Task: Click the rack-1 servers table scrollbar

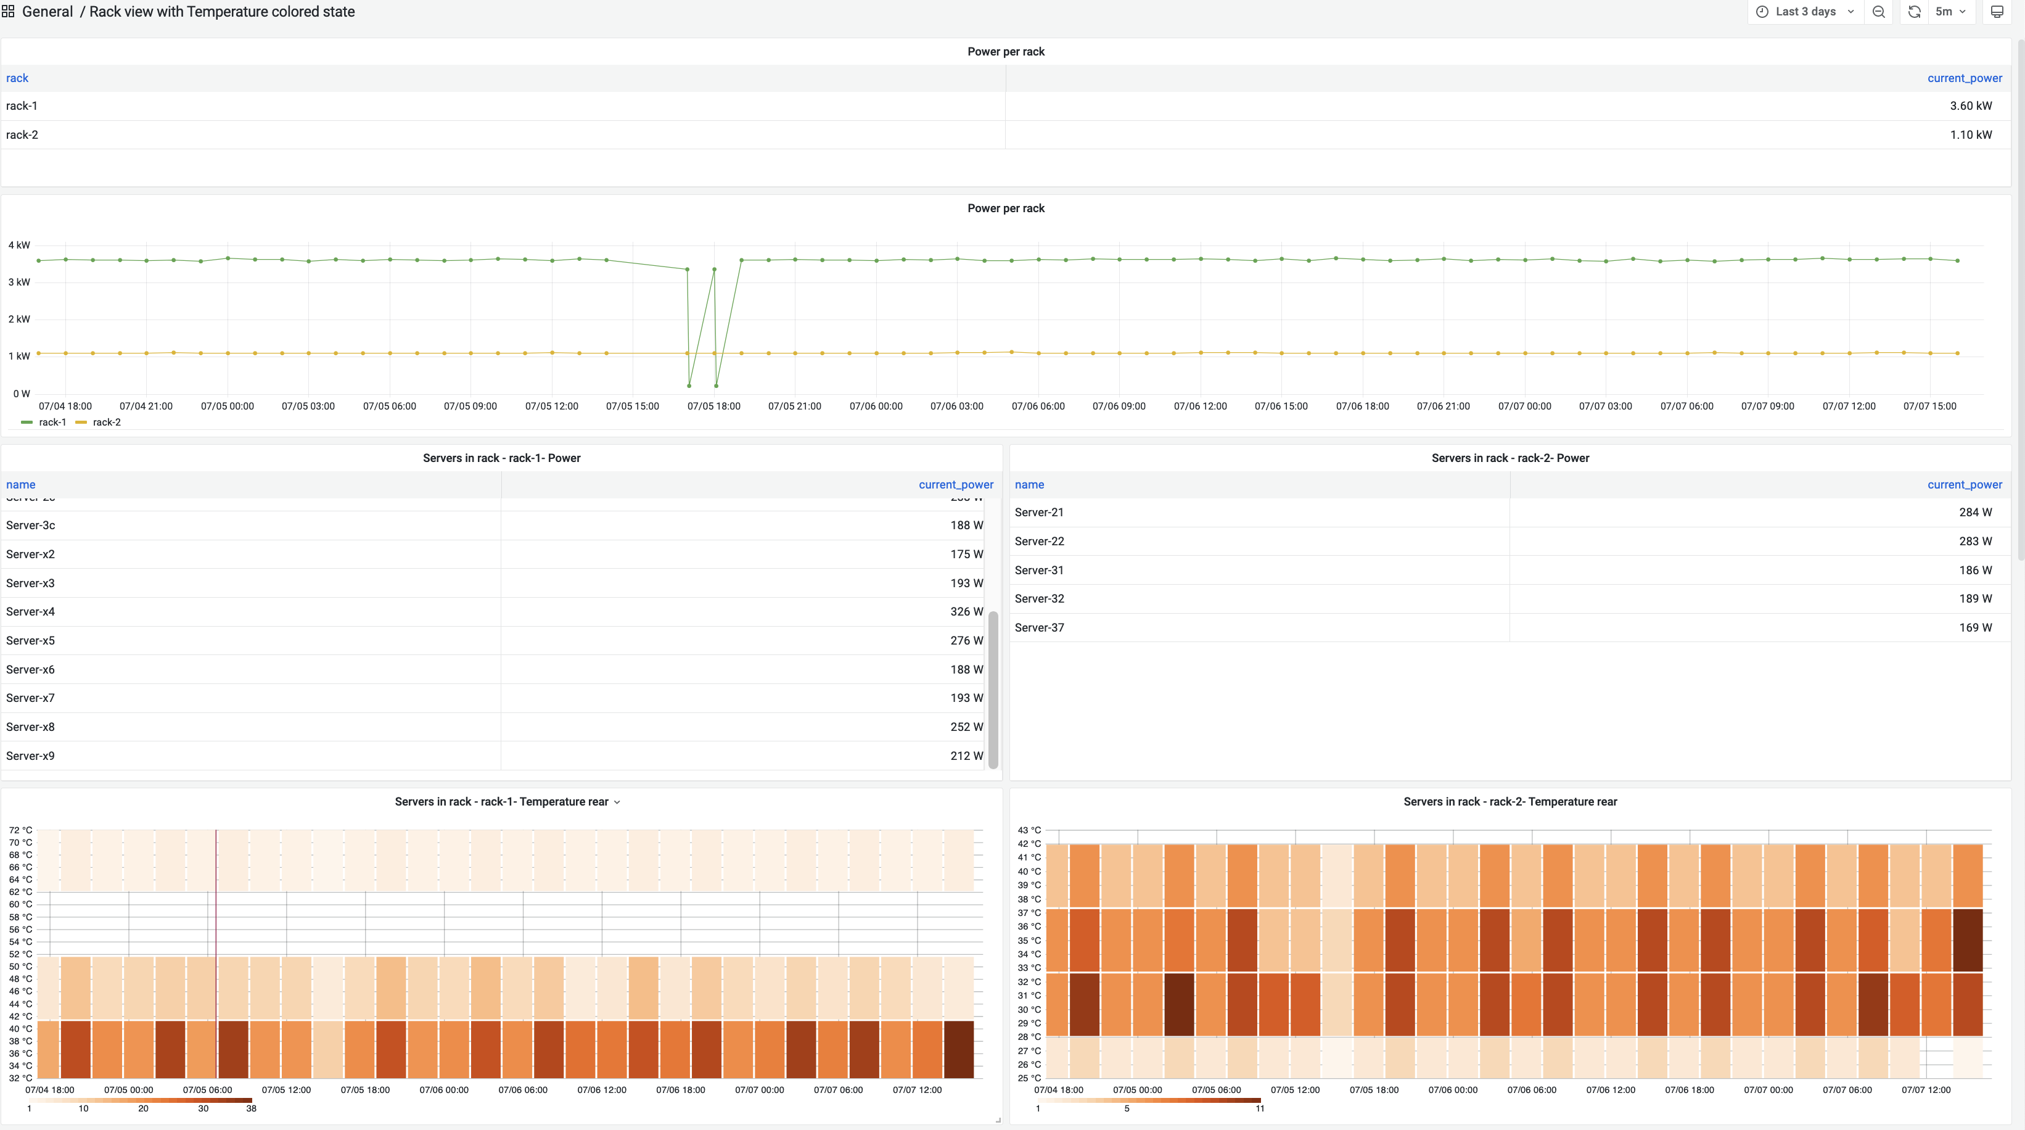Action: 993,689
